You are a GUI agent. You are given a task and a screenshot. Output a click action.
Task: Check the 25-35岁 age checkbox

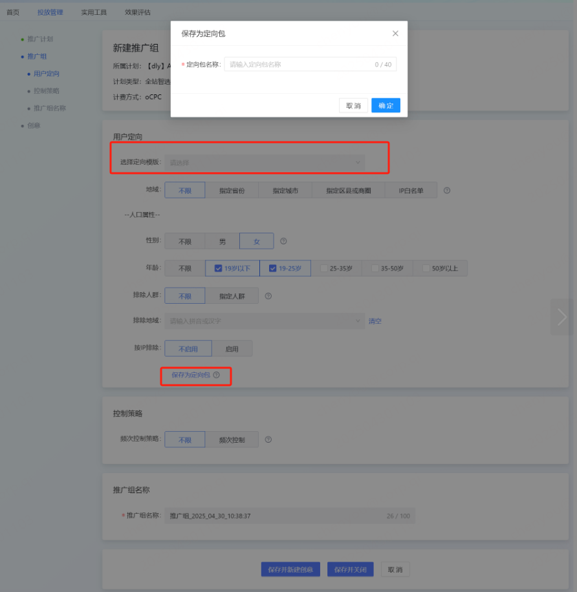coord(324,268)
